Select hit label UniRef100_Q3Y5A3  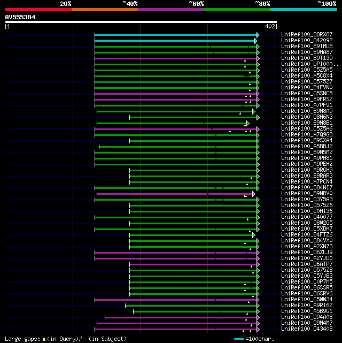[x=307, y=199]
